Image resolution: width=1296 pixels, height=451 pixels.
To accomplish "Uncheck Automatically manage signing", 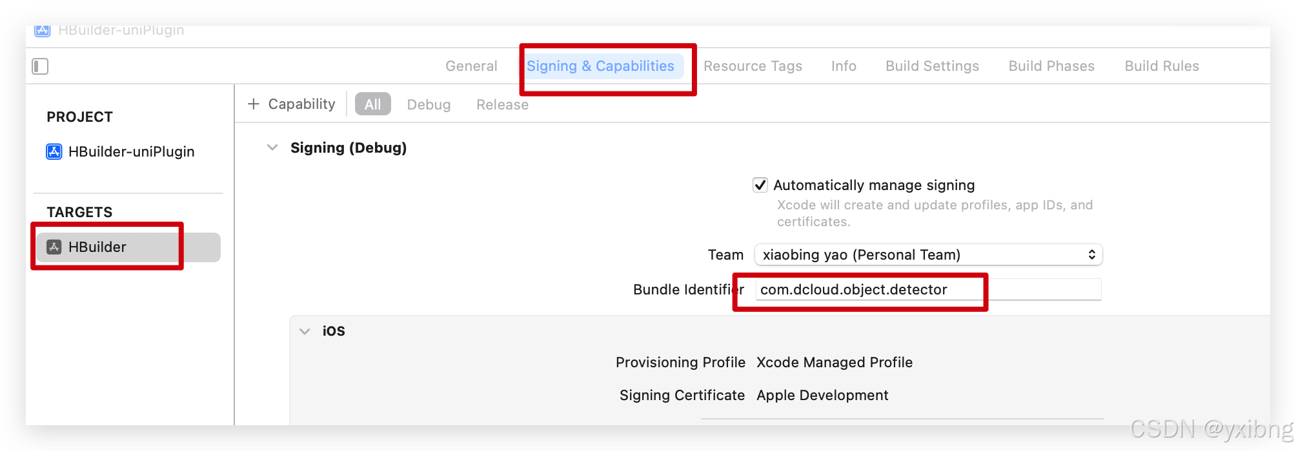I will coord(760,185).
